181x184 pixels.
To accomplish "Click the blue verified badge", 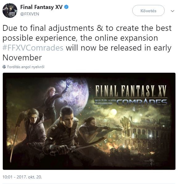I will click(66, 7).
